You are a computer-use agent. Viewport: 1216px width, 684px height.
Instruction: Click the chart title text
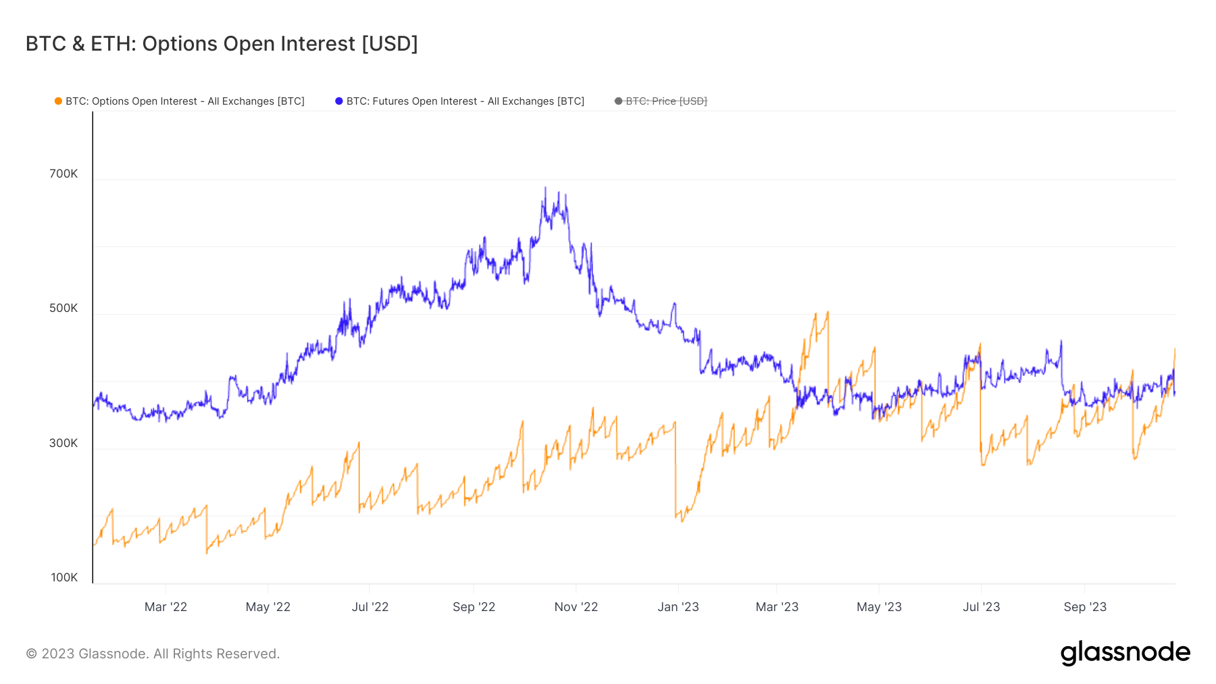[x=222, y=44]
